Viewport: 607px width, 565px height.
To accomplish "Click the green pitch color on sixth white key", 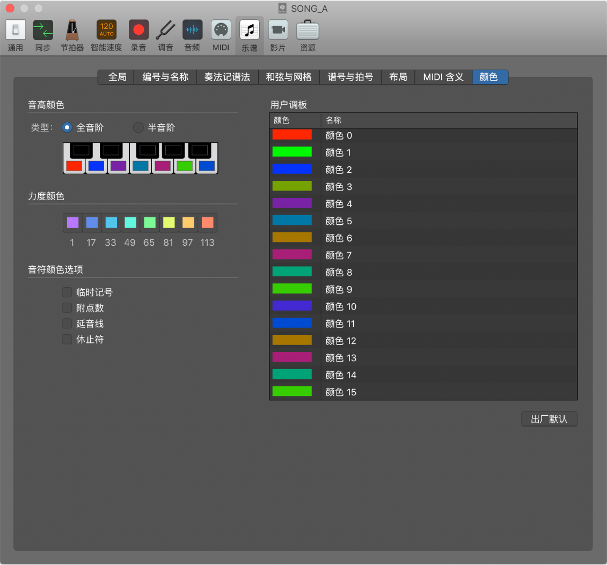I will click(x=185, y=166).
